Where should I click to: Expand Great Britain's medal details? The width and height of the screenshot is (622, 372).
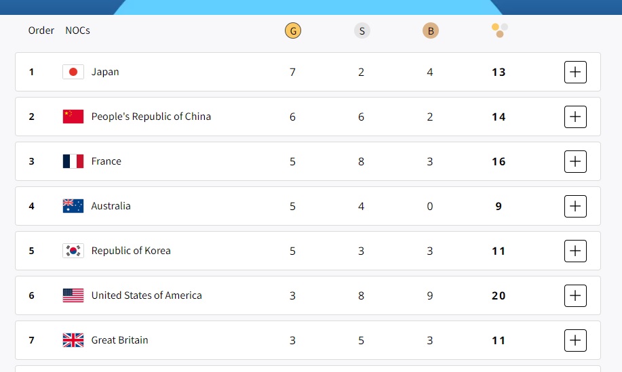click(x=575, y=340)
